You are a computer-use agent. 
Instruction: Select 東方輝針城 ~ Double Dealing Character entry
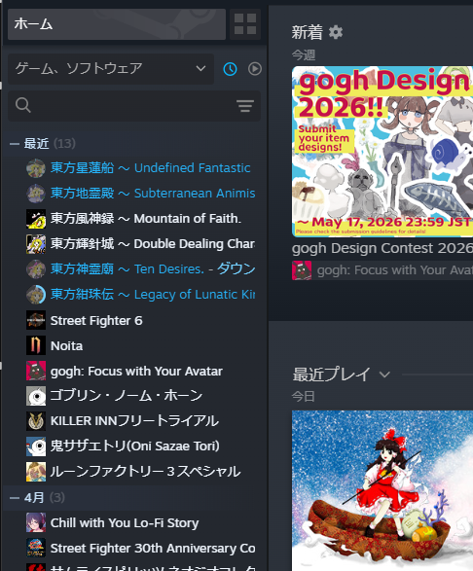153,243
